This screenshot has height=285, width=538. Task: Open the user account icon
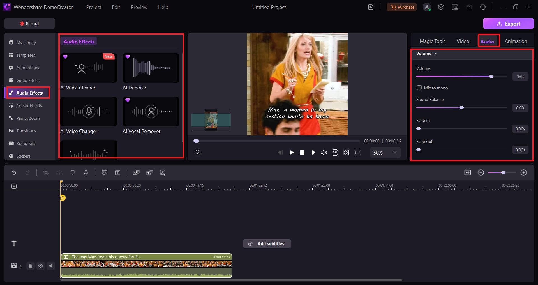[x=427, y=7]
